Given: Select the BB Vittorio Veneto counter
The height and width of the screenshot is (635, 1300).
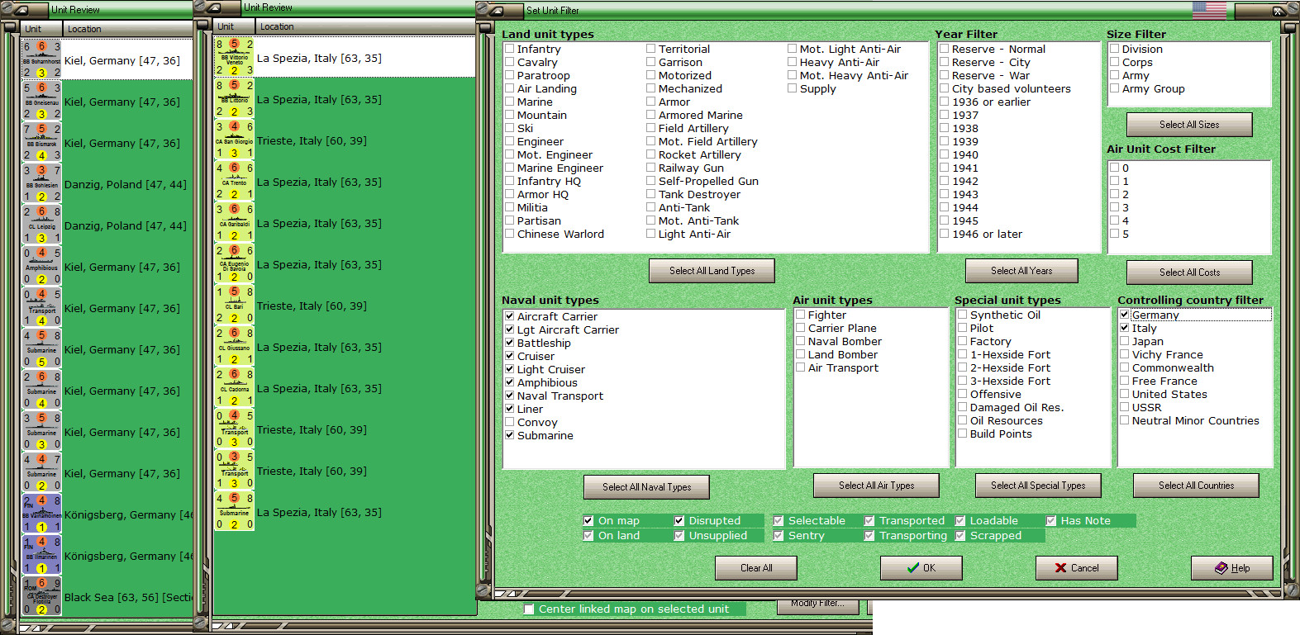Looking at the screenshot, I should 234,57.
